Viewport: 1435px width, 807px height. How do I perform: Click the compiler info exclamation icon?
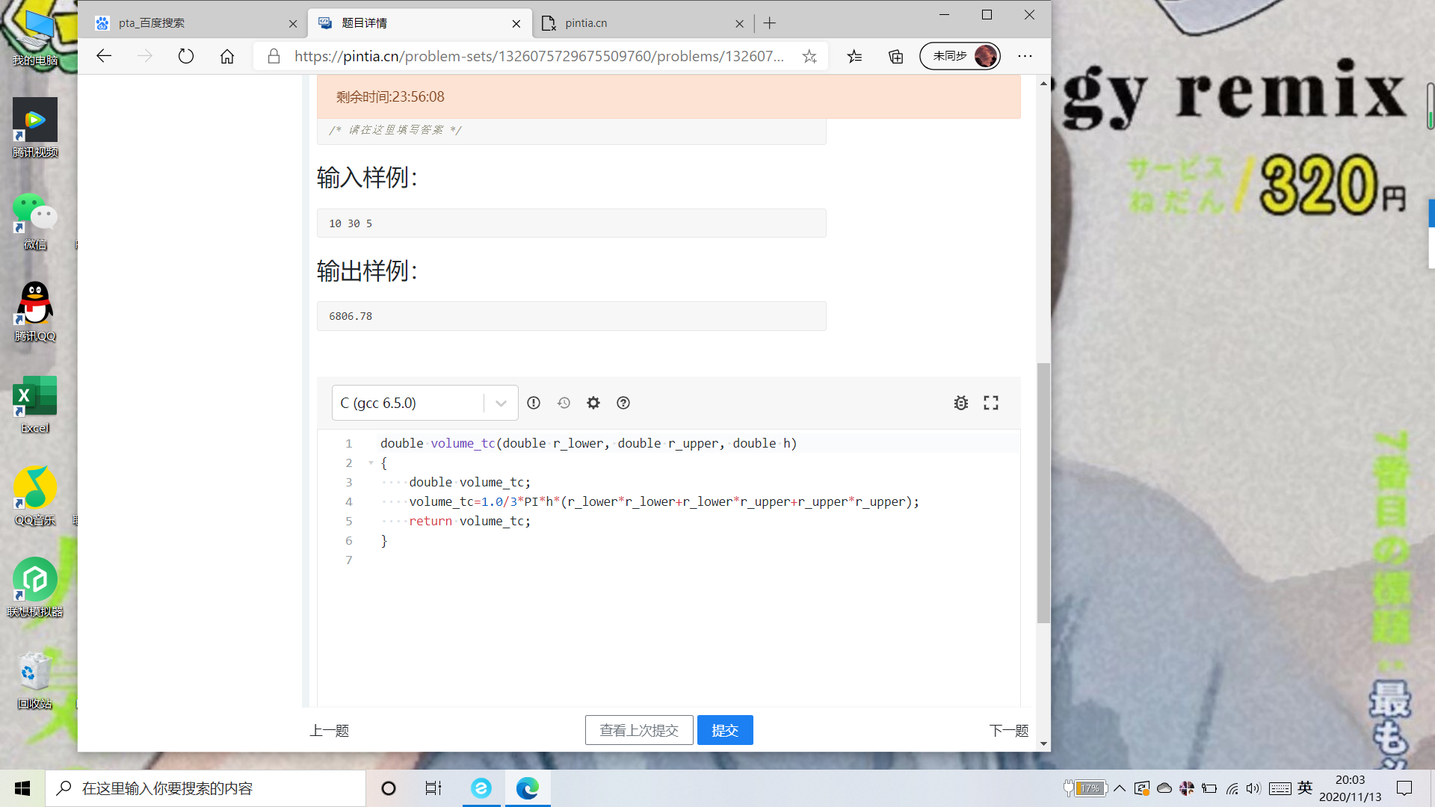pos(534,403)
